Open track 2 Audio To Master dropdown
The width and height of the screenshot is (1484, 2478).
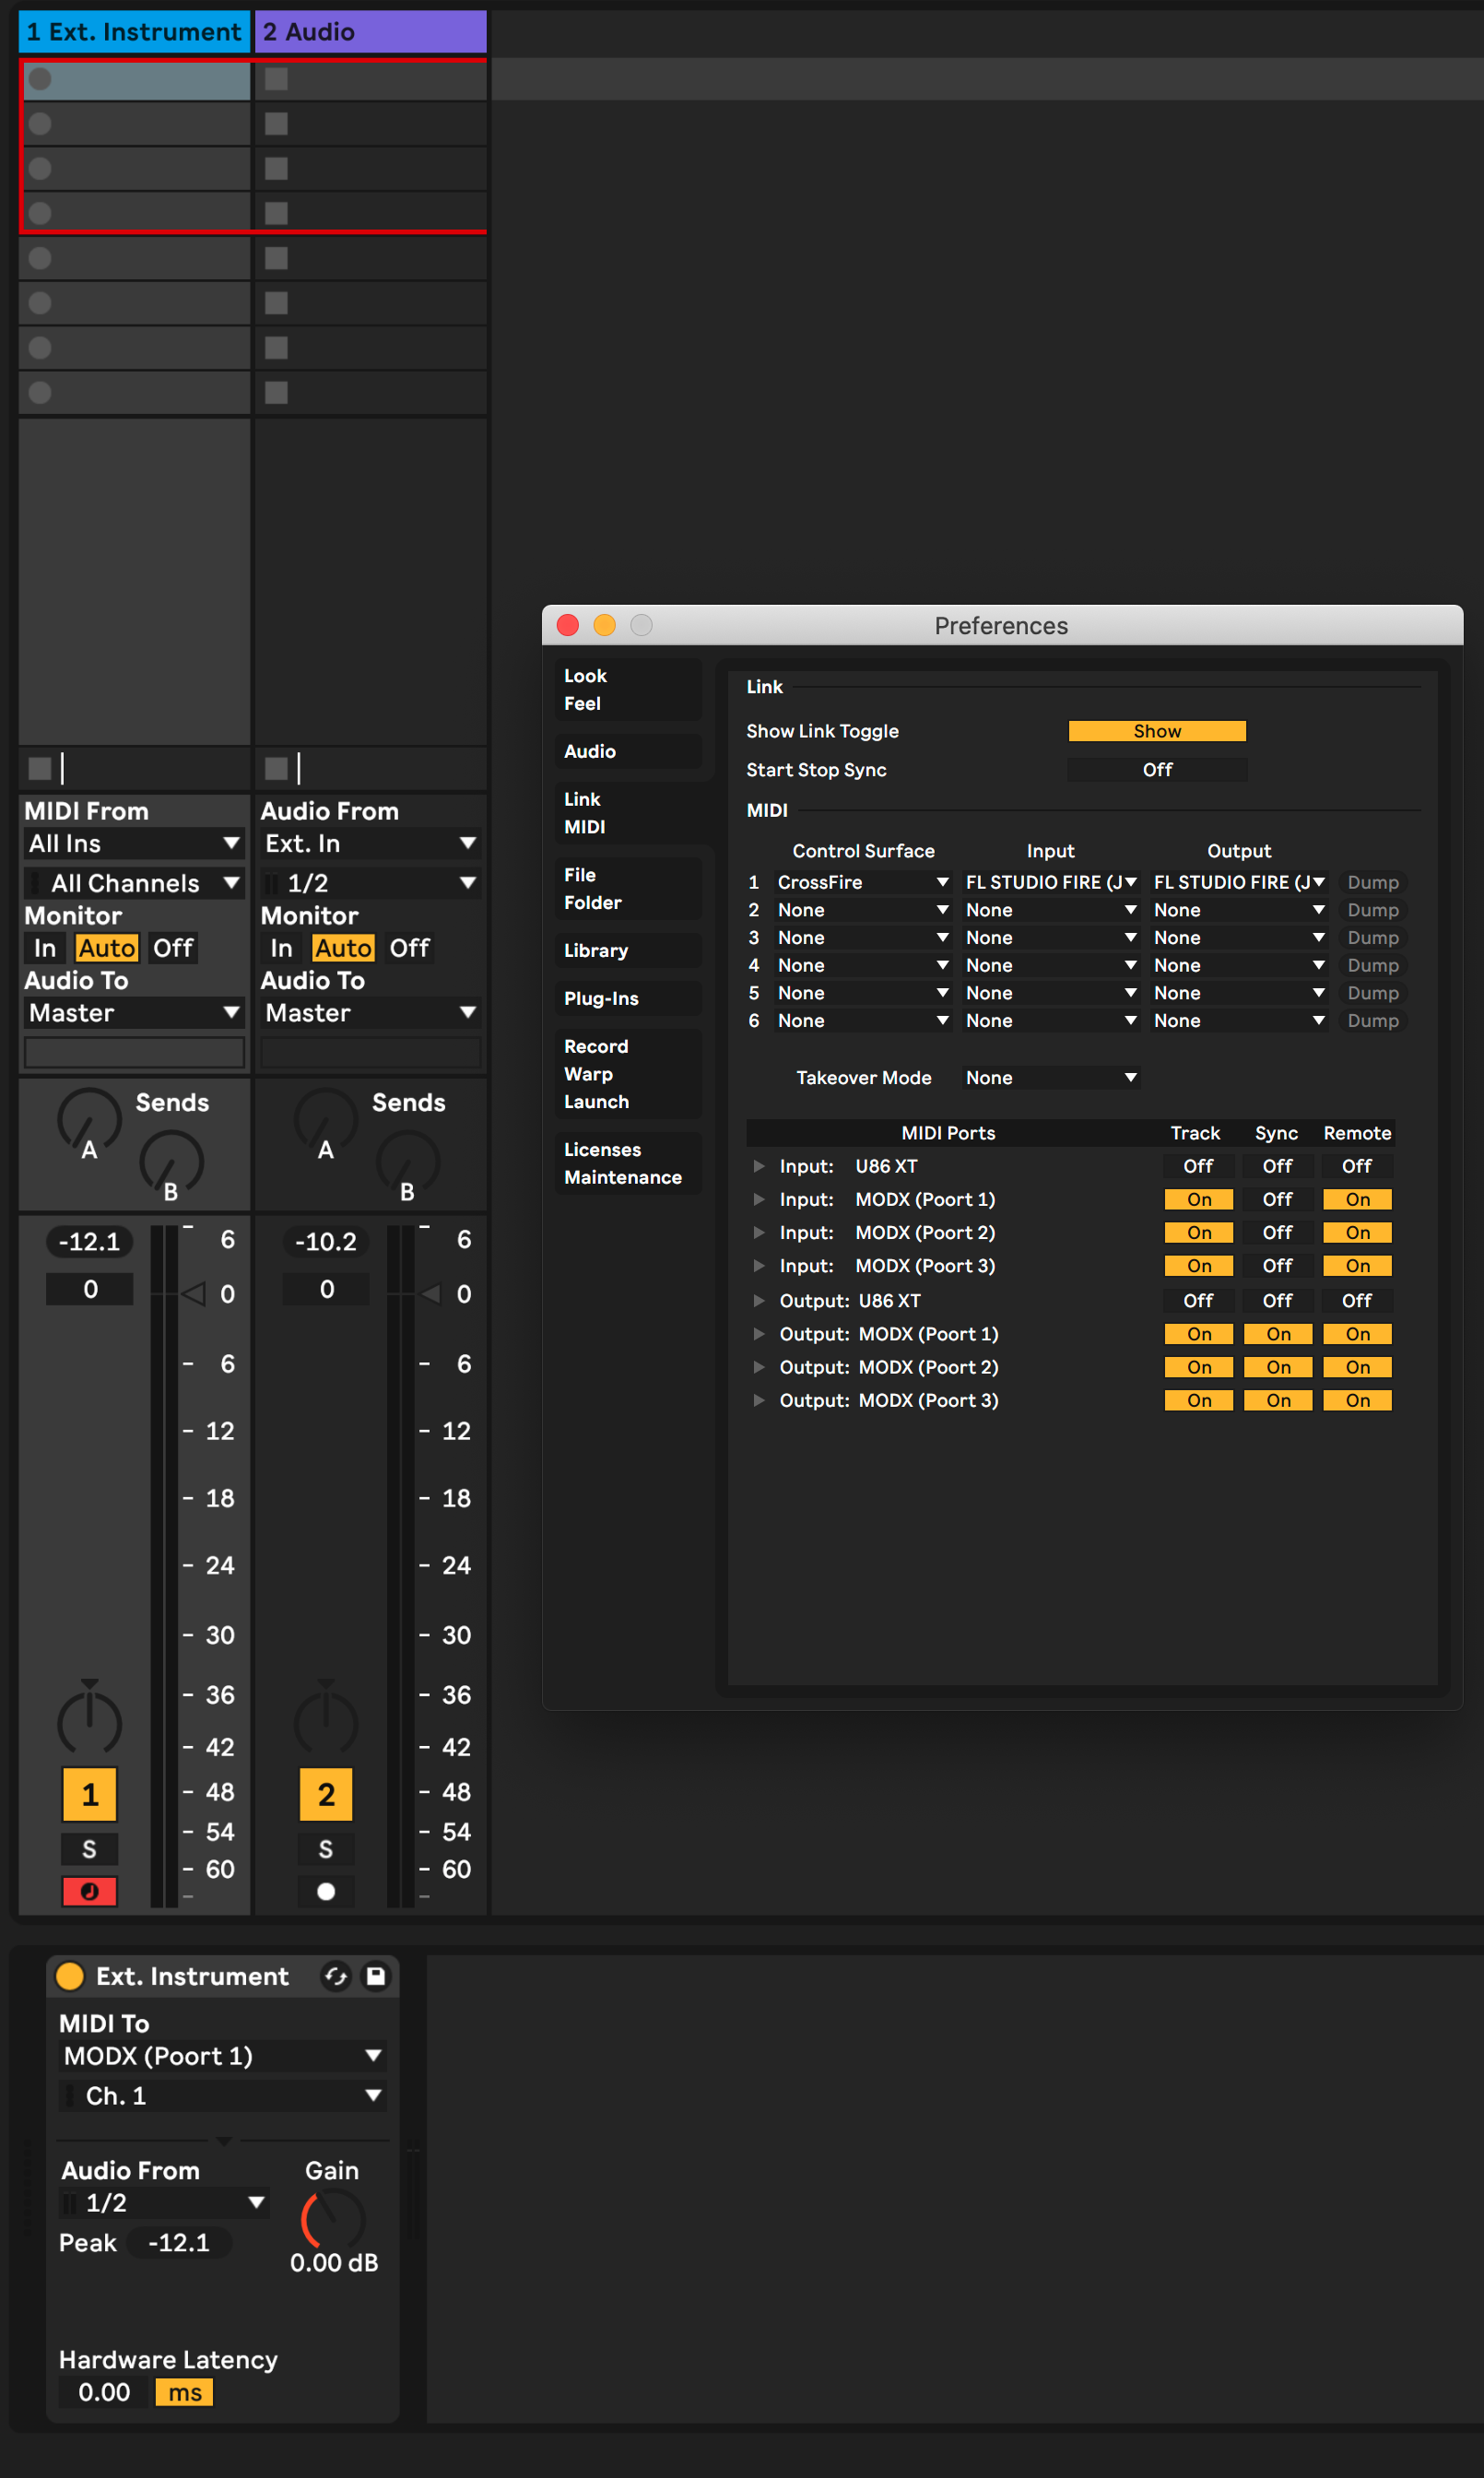click(x=371, y=1013)
